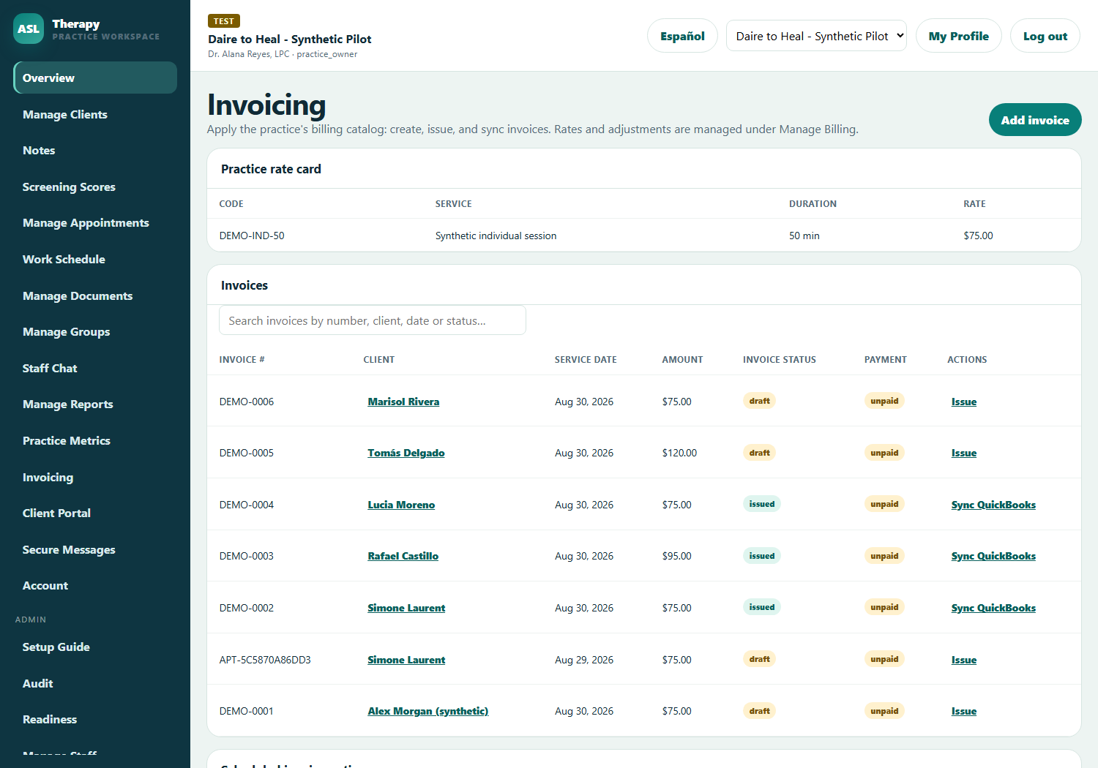Click the Add invoice button
Image resolution: width=1098 pixels, height=768 pixels.
point(1035,120)
